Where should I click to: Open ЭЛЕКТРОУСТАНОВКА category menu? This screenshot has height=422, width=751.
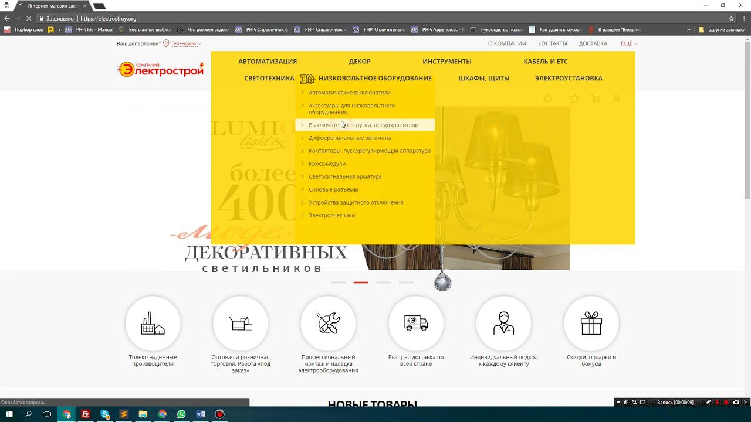[569, 78]
